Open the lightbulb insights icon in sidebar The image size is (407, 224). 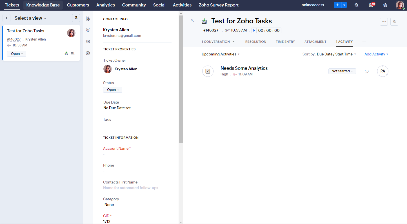[x=88, y=30]
